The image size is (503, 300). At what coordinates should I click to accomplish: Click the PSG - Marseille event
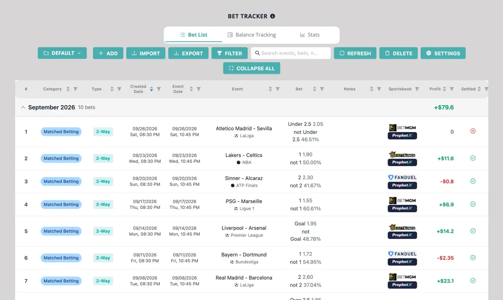click(244, 201)
